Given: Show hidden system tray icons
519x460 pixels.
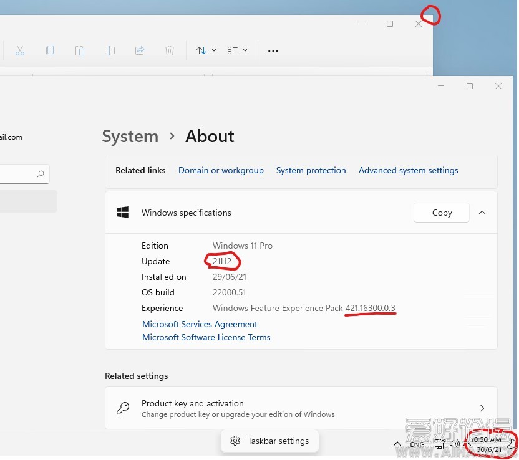Looking at the screenshot, I should [x=397, y=444].
